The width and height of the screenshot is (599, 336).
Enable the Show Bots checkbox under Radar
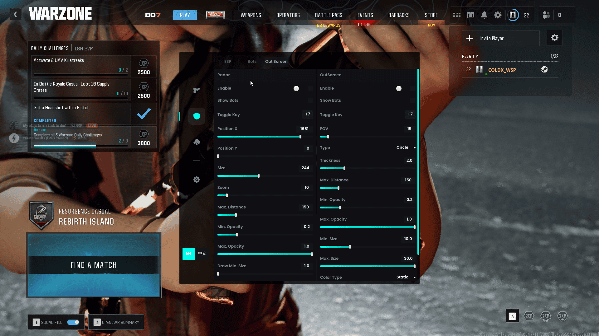point(310,100)
